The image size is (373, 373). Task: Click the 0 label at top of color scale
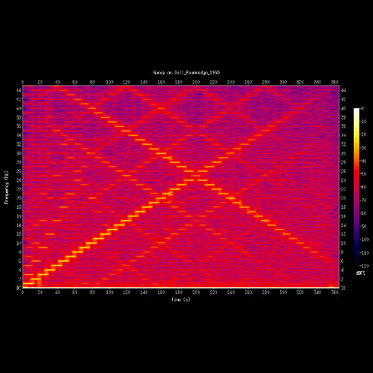364,108
